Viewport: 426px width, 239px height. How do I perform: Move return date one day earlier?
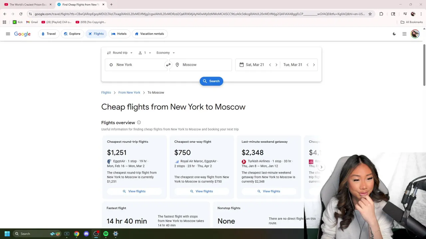[x=308, y=65]
